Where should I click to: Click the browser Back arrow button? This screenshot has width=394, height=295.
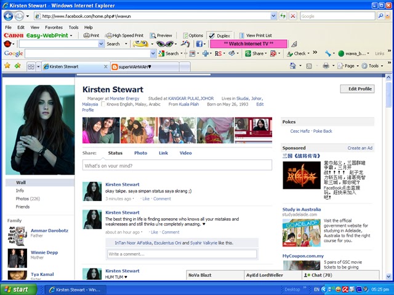[8, 17]
